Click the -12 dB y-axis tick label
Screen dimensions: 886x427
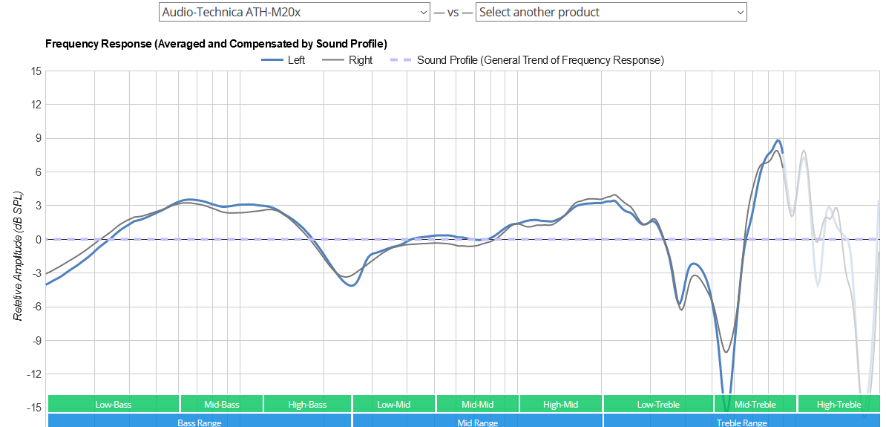[35, 374]
